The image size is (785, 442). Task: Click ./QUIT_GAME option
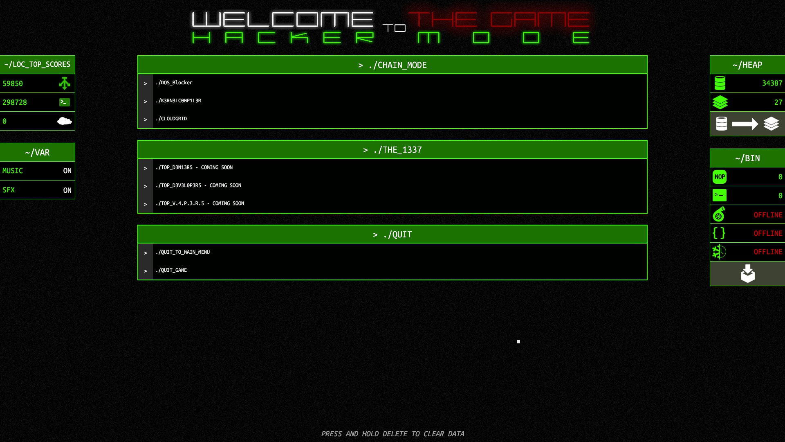click(171, 270)
